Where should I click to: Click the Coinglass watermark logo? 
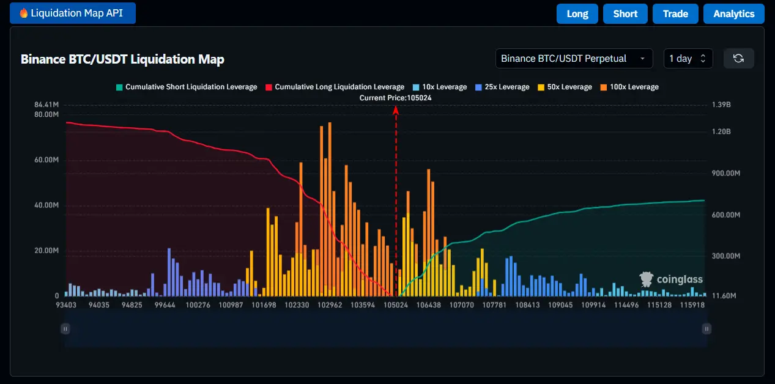click(671, 279)
